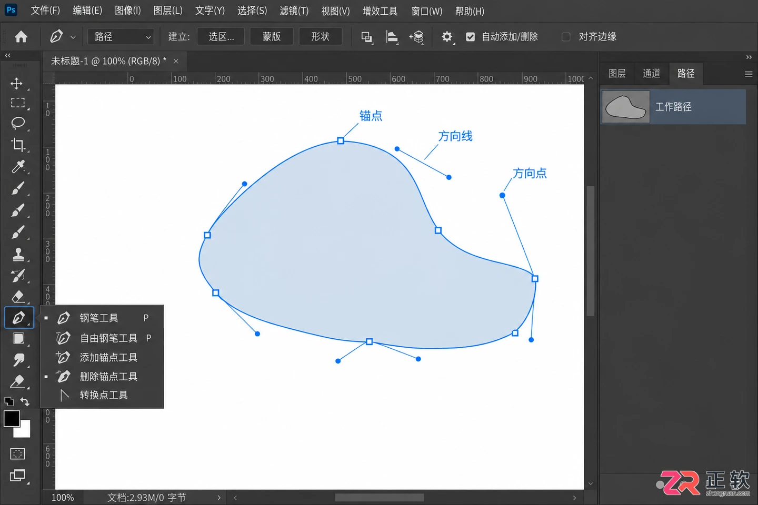The width and height of the screenshot is (758, 505).
Task: Reset to default black and white colors
Action: pyautogui.click(x=9, y=401)
